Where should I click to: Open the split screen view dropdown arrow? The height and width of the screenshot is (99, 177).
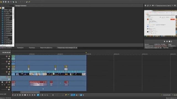click(155, 5)
